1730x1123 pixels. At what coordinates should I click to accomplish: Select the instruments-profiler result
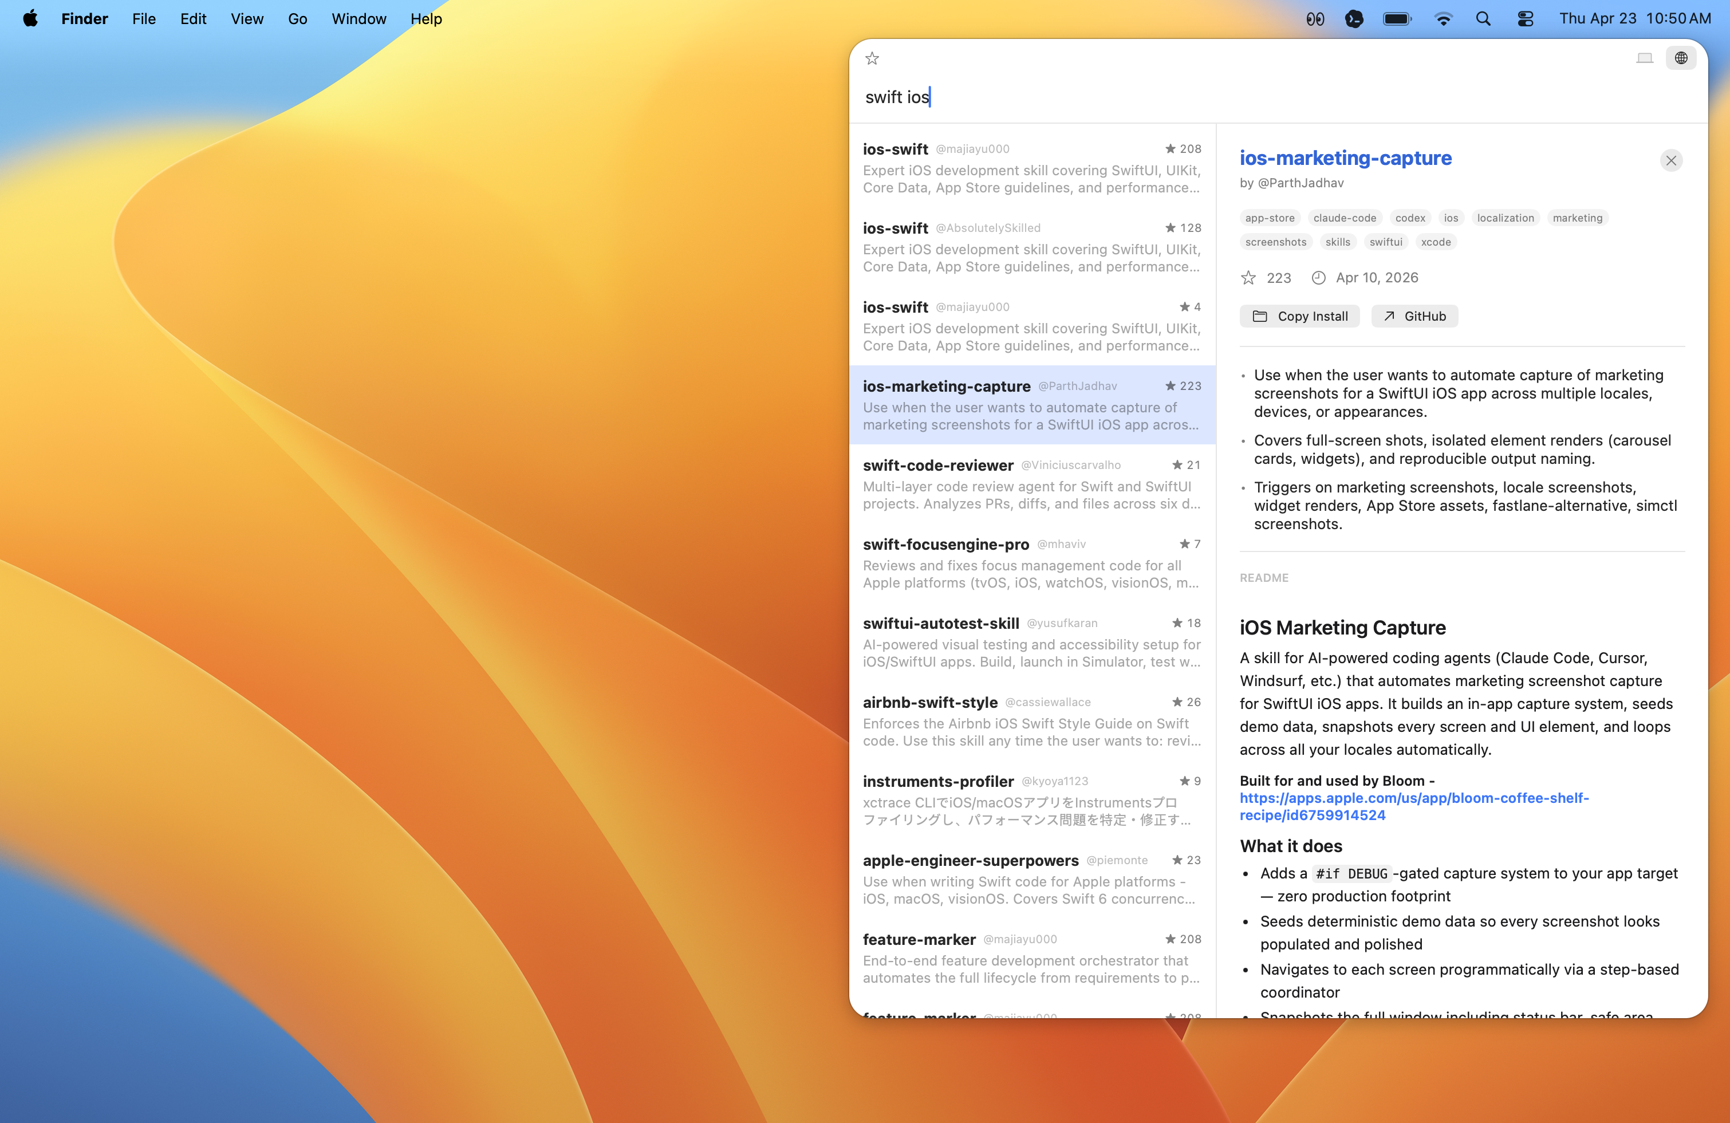[1032, 800]
